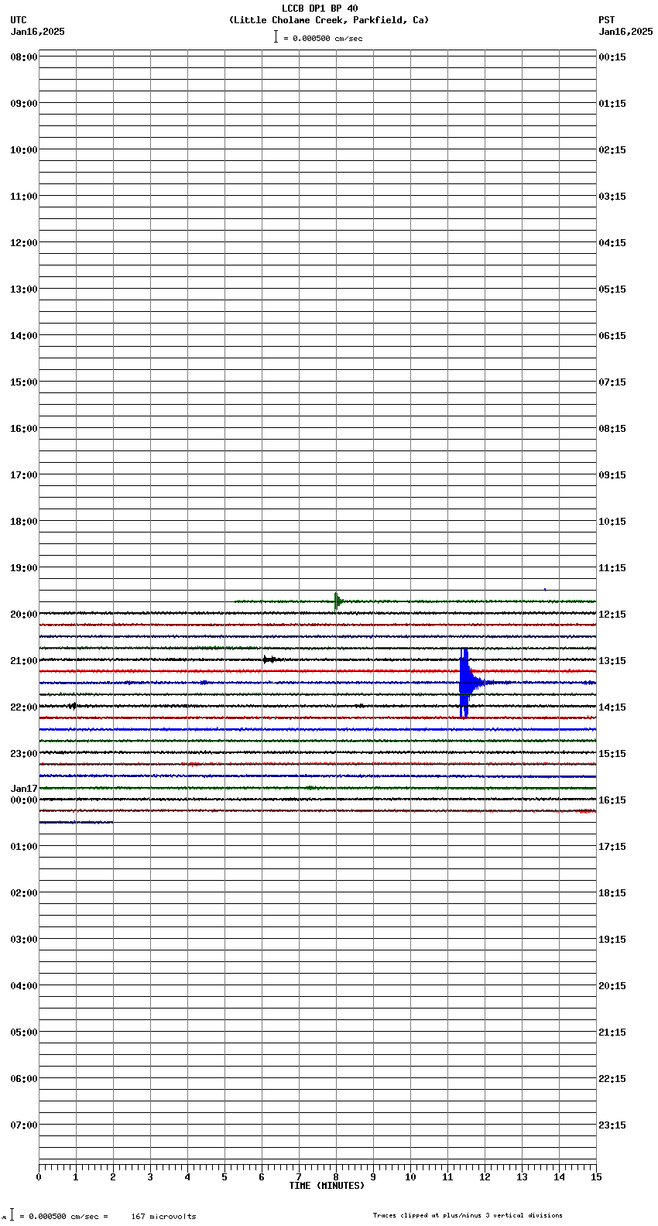The width and height of the screenshot is (658, 1226).
Task: Click the short final black trace segment
Action: pos(76,822)
